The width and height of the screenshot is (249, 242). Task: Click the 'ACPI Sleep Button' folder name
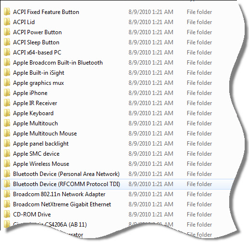click(36, 42)
